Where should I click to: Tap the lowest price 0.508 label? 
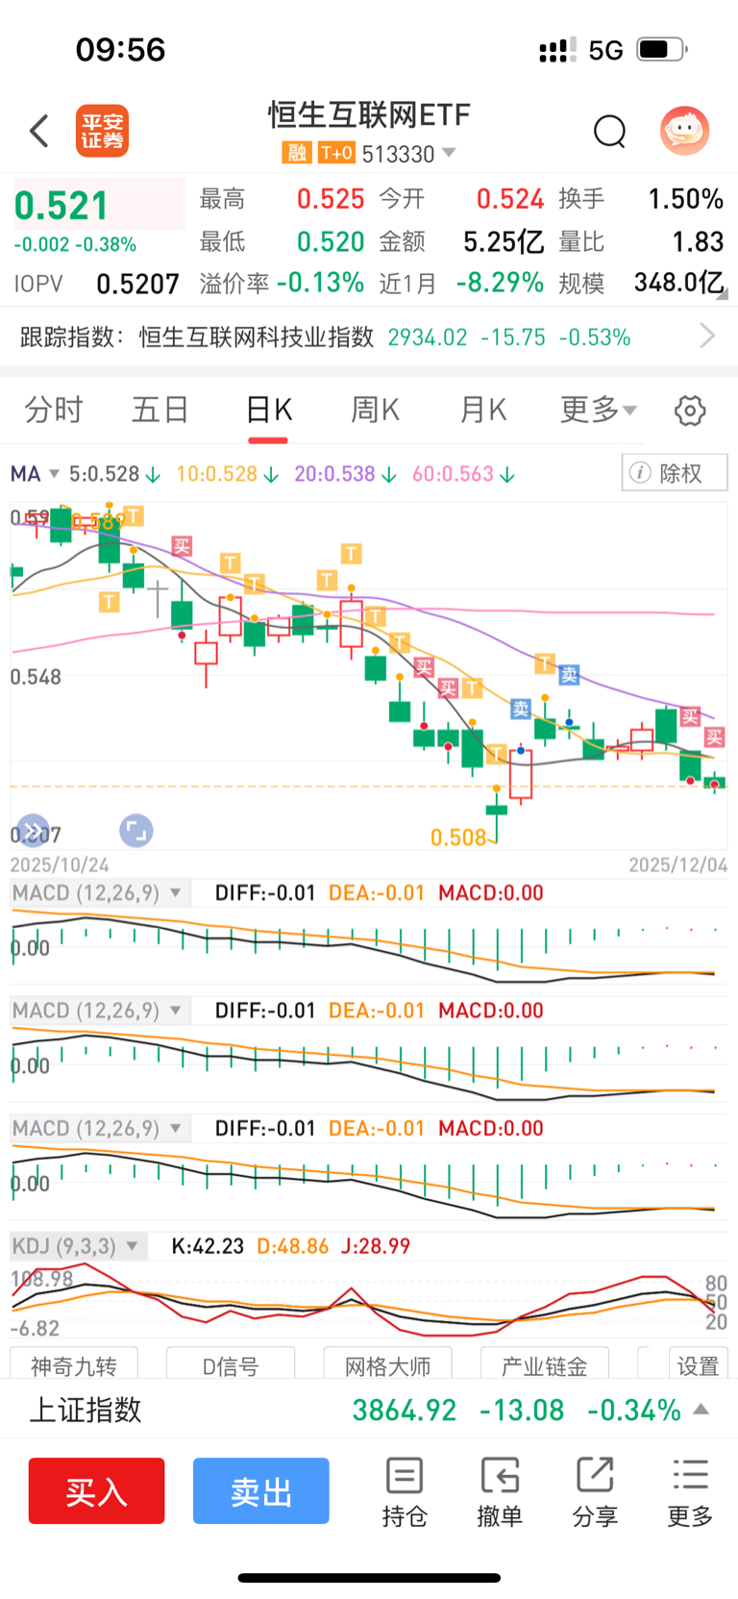458,837
